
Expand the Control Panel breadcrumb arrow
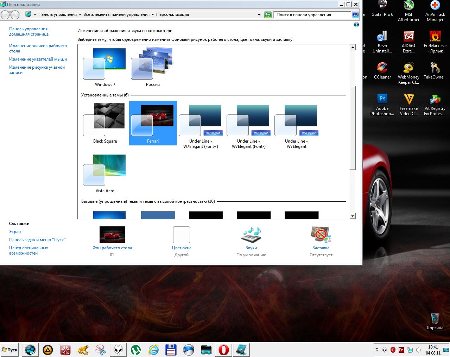tap(80, 15)
